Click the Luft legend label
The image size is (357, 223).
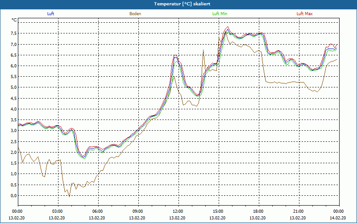[x=50, y=14]
